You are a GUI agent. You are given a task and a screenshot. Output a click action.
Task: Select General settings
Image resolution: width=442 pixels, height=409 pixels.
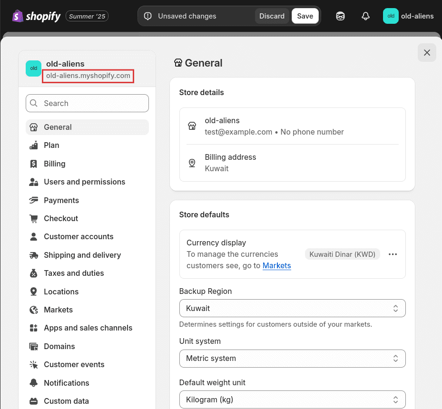click(87, 127)
